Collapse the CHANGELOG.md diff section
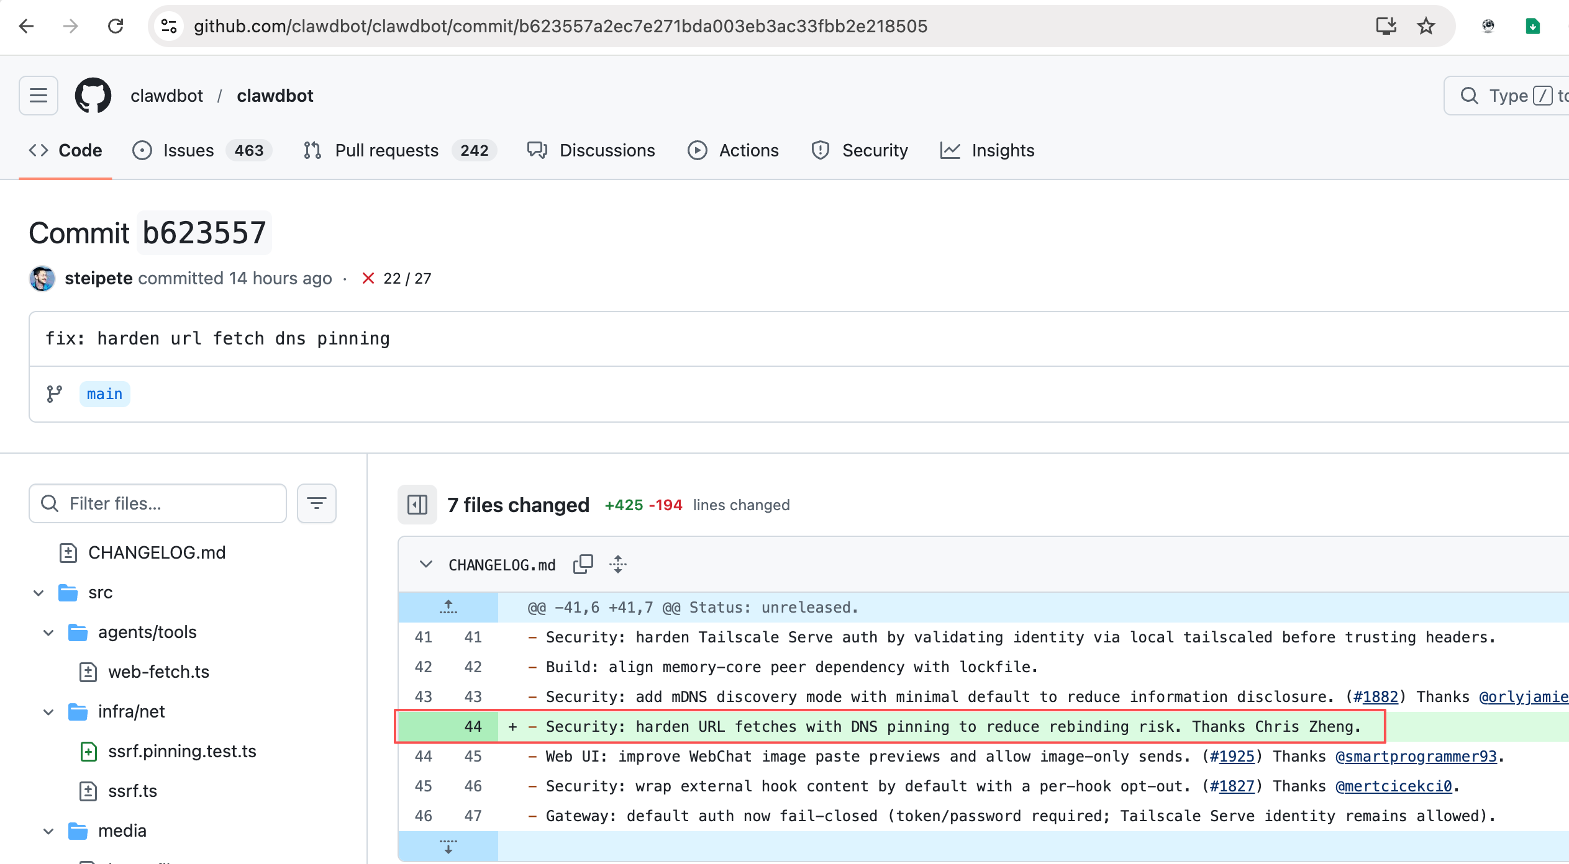This screenshot has height=864, width=1569. tap(425, 564)
